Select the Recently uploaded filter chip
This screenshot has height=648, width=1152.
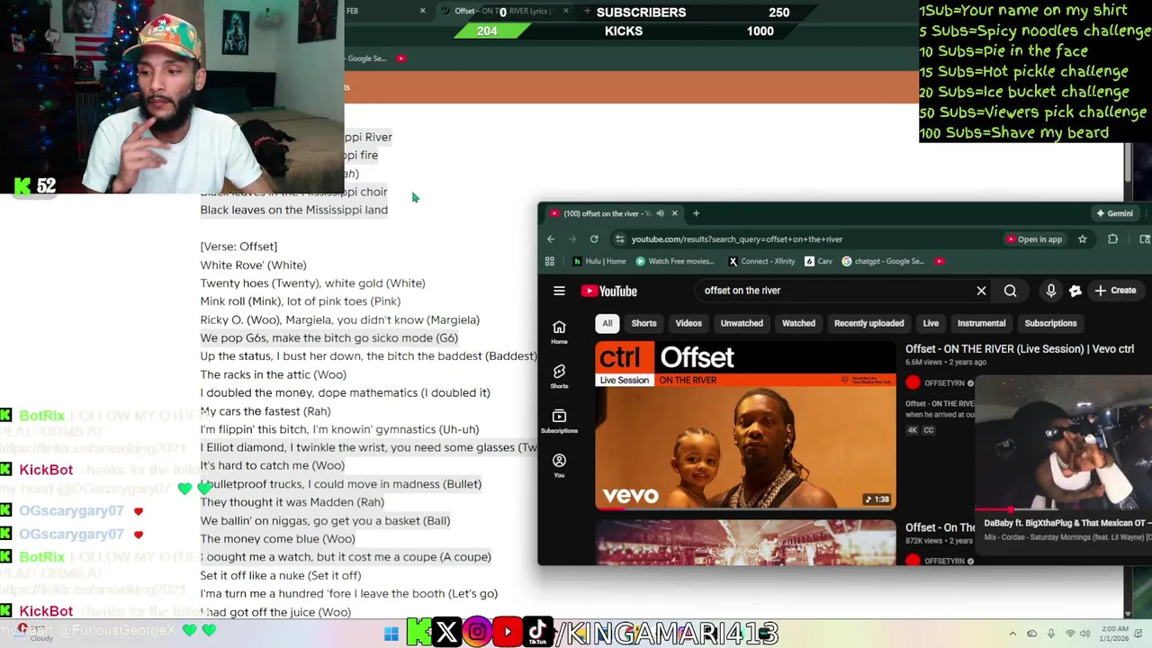tap(868, 323)
